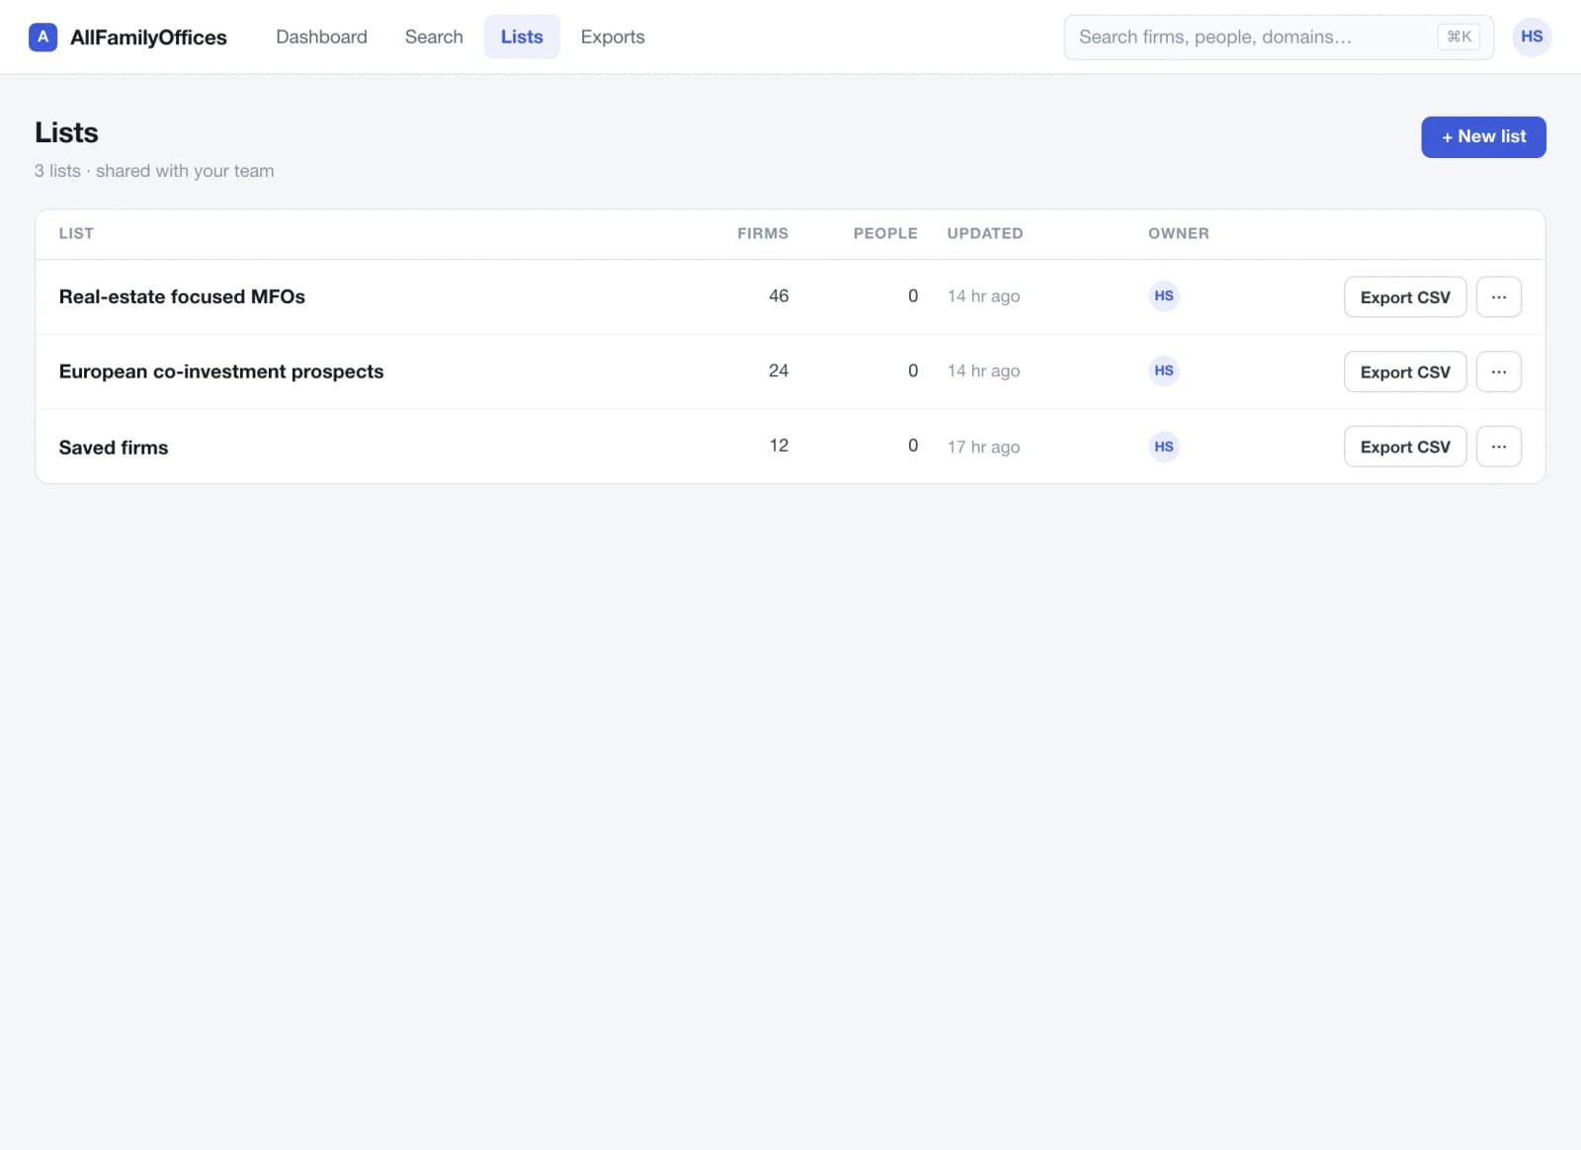Click people count 0 in Real-estate row
Image resolution: width=1581 pixels, height=1150 pixels.
coord(913,295)
